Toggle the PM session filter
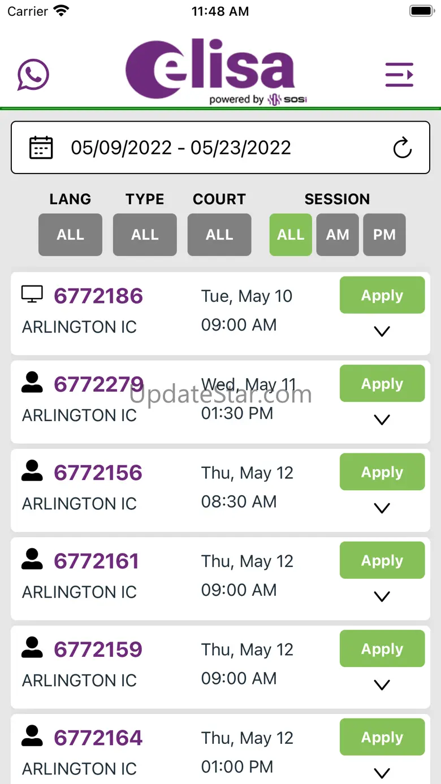 [384, 235]
